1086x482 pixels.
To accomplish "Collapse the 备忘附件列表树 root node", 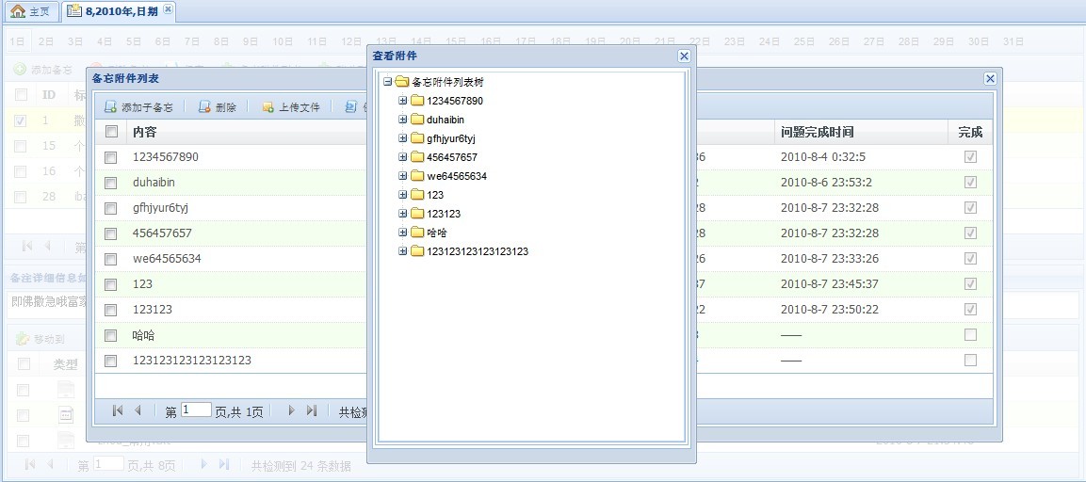I will point(387,83).
